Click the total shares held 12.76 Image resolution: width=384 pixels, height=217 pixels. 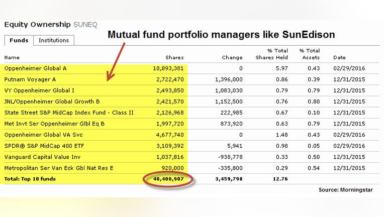click(x=280, y=179)
